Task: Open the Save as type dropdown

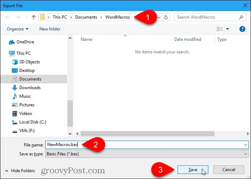Action: [147, 154]
